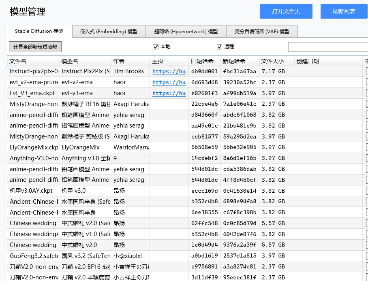Click 计算全部新版短哈希 button
The image size is (368, 281).
pos(35,47)
